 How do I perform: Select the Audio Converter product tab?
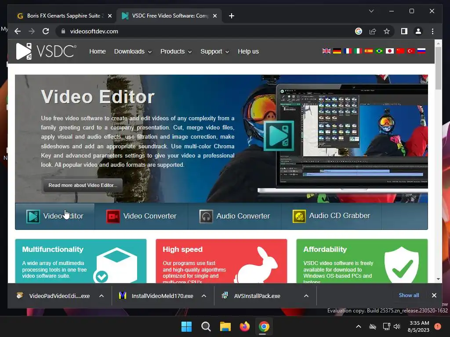point(235,216)
